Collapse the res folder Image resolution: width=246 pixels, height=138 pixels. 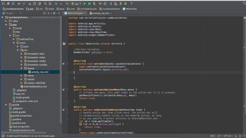[x=18, y=50]
